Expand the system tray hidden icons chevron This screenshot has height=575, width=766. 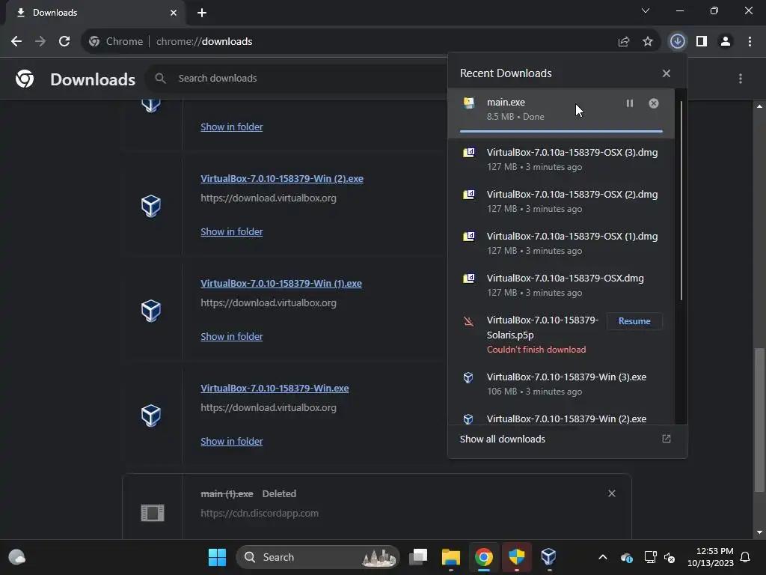[x=603, y=557]
